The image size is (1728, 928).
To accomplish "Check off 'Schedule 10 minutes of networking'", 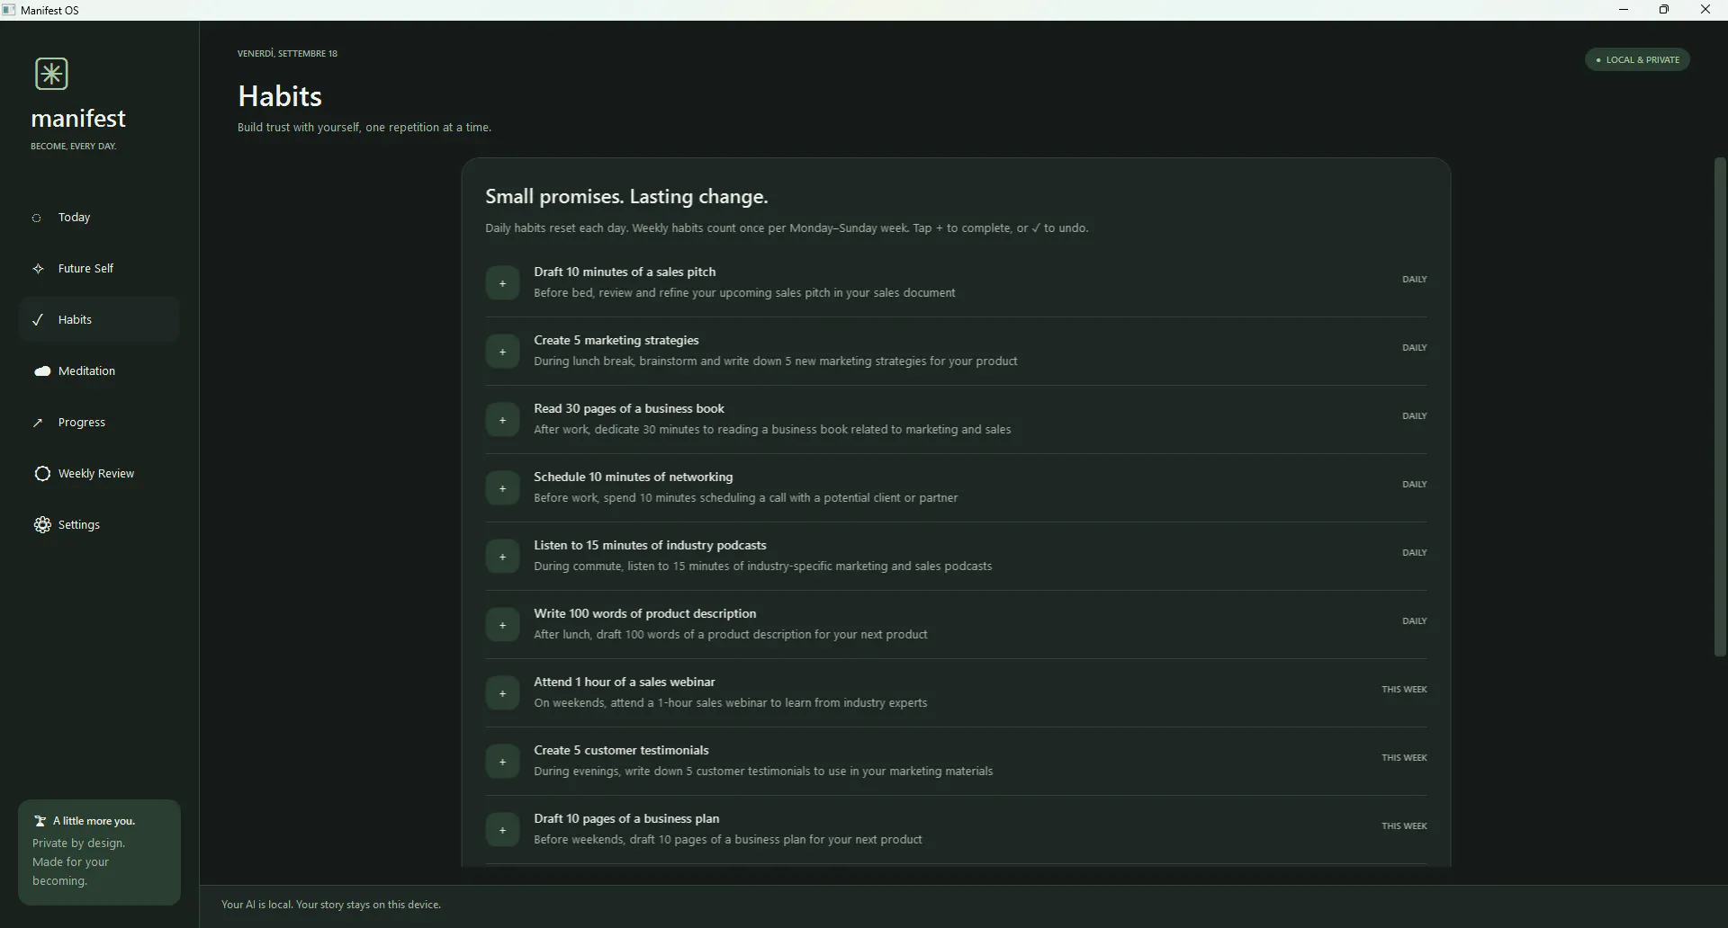I will tap(502, 487).
